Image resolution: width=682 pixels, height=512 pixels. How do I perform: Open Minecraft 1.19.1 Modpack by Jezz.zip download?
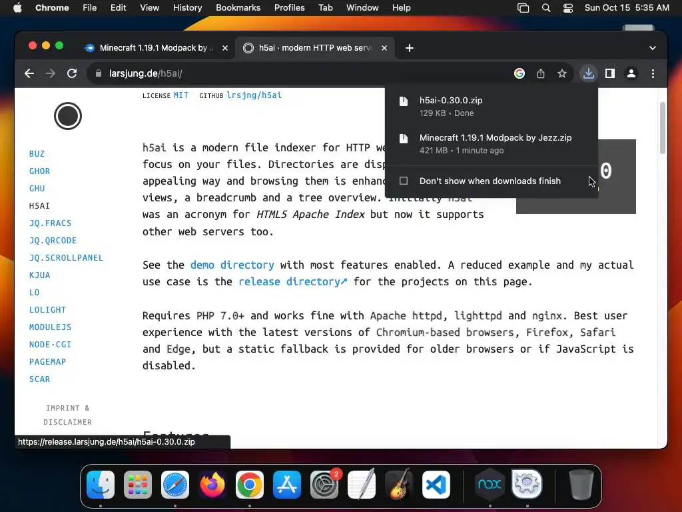[x=492, y=144]
